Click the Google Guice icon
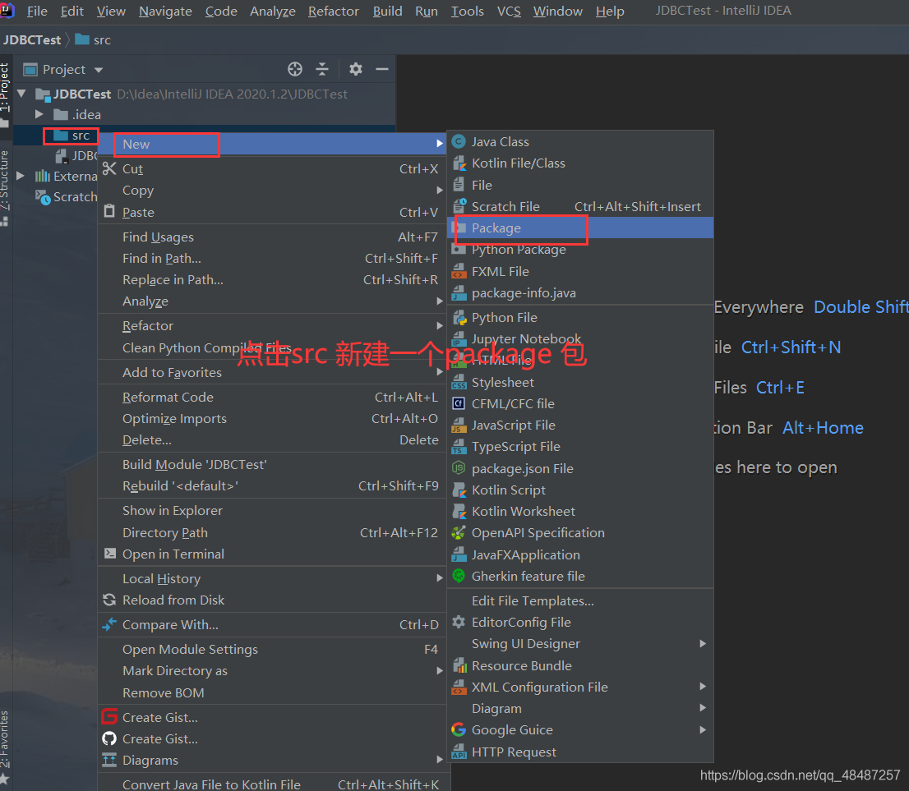This screenshot has width=909, height=791. (x=459, y=730)
